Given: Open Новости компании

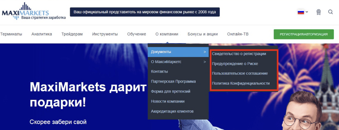Looking at the screenshot, I should click(168, 101).
